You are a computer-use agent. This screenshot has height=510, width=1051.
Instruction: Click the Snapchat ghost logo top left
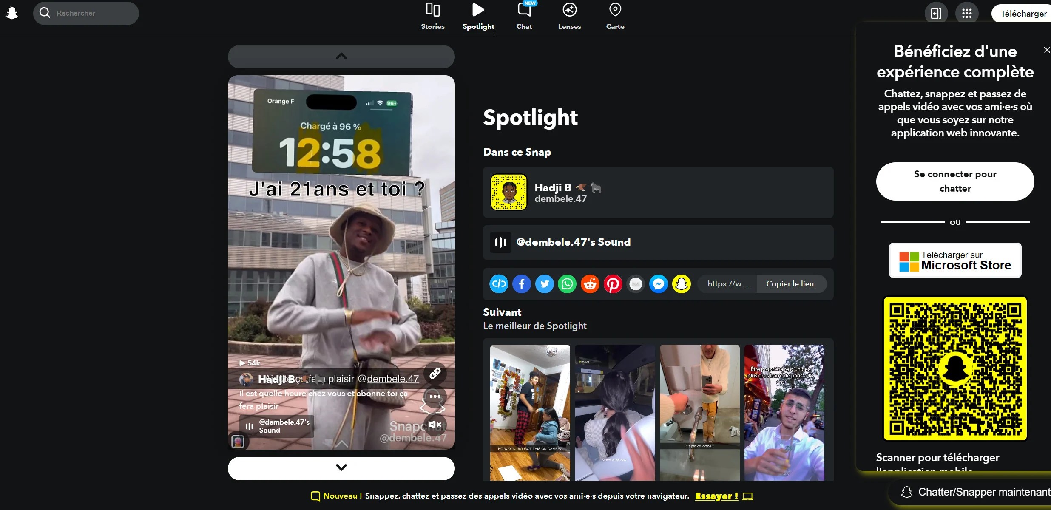pos(12,13)
